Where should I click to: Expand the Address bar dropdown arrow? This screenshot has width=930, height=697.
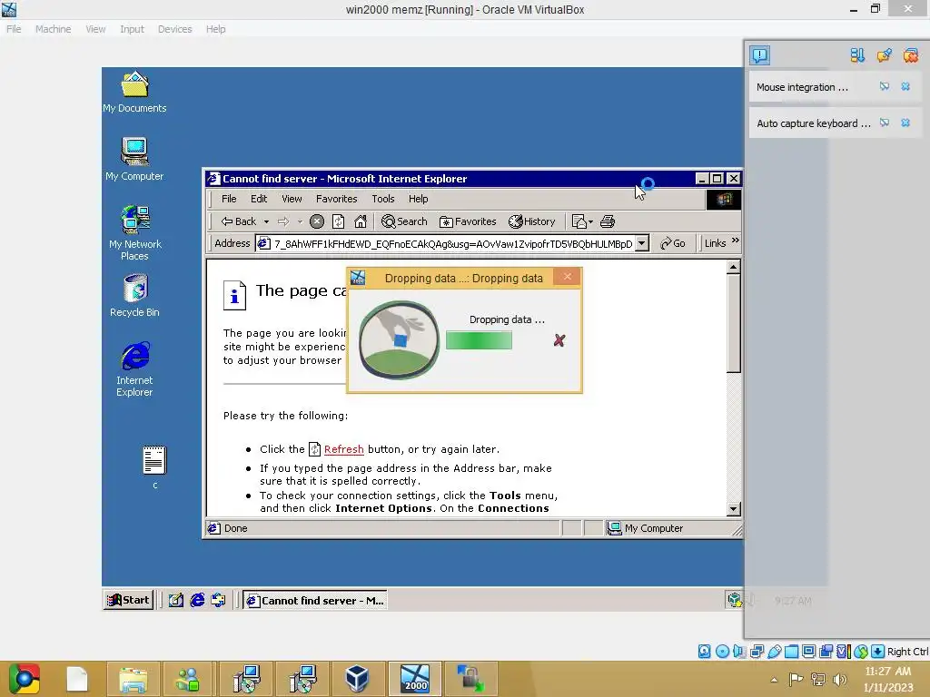pos(642,243)
